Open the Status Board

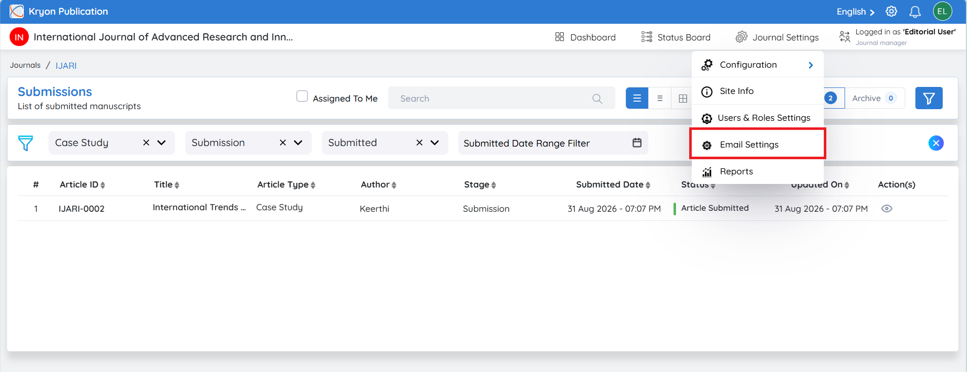(676, 37)
